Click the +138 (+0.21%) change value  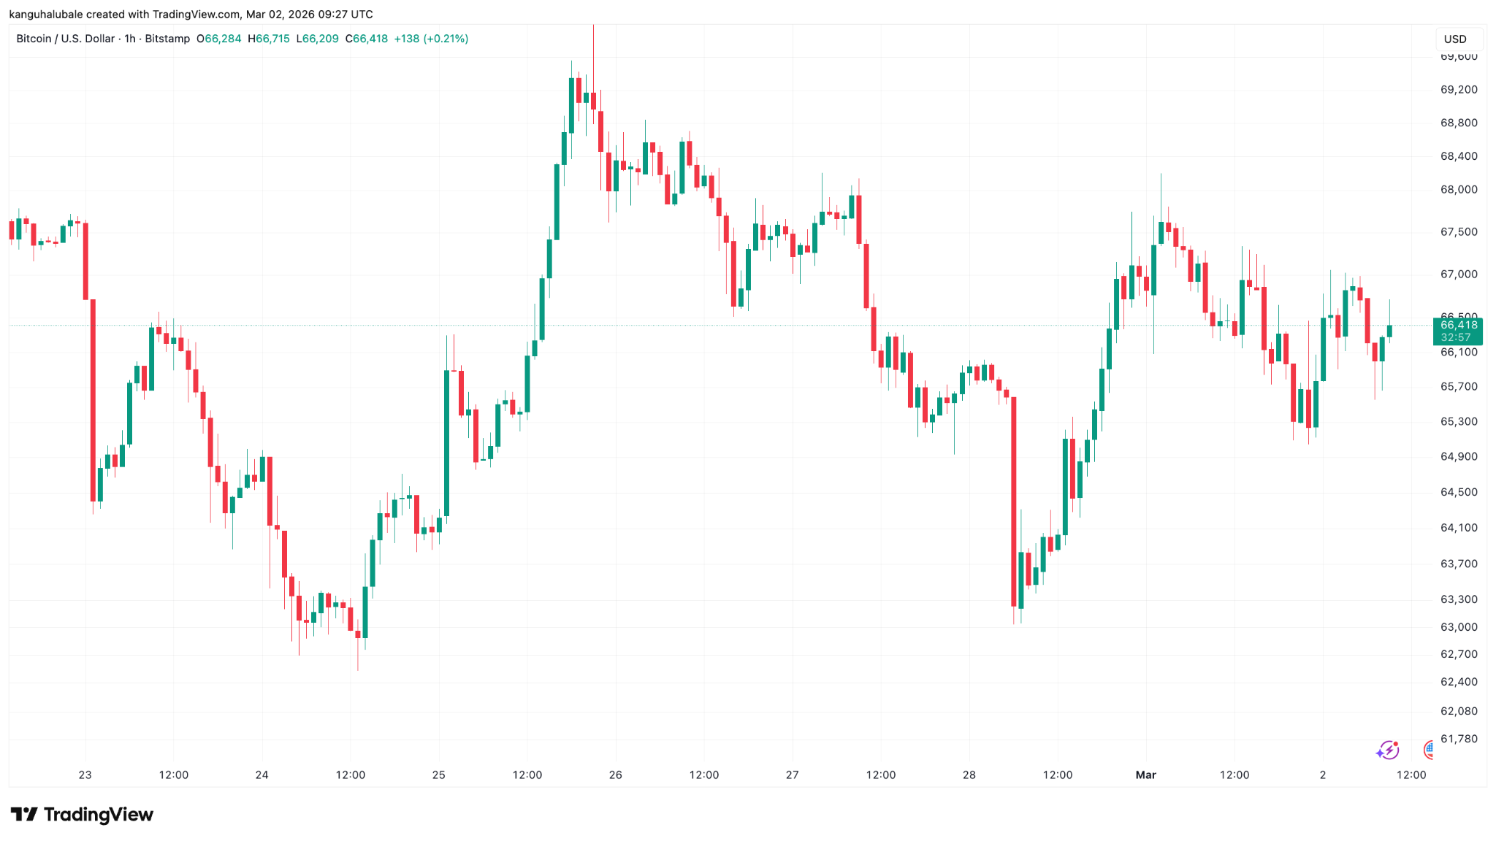click(431, 39)
